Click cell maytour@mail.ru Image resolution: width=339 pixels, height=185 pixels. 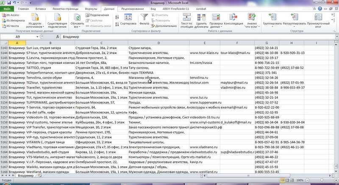coord(237,83)
